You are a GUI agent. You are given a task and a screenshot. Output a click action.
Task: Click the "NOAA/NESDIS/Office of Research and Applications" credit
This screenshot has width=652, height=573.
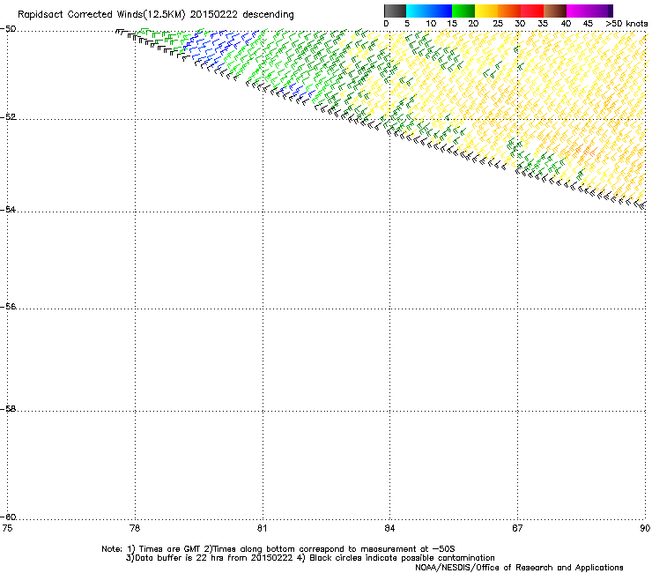click(519, 568)
